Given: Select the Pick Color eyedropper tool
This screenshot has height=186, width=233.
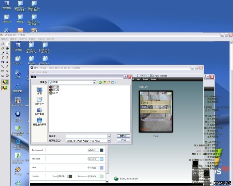Looking at the screenshot, I should tap(3, 53).
